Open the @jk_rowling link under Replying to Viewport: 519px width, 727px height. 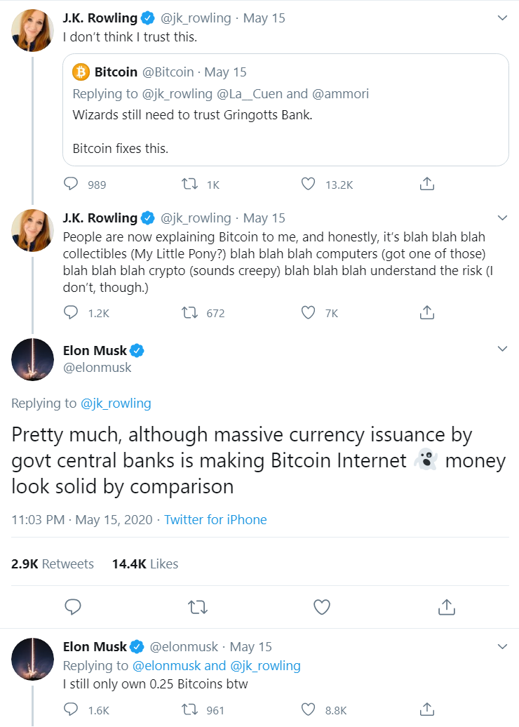point(115,403)
